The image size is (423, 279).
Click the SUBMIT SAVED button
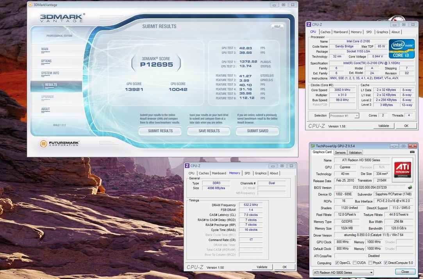(258, 131)
